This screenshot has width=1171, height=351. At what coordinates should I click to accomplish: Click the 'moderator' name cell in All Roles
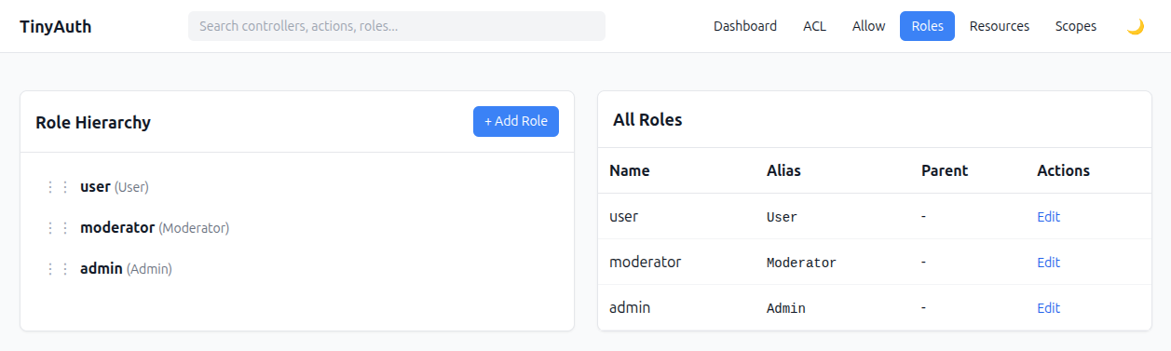(645, 262)
